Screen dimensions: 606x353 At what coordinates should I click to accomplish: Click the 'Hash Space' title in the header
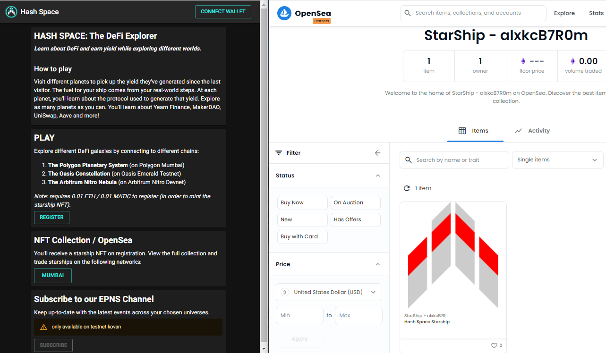(x=40, y=12)
